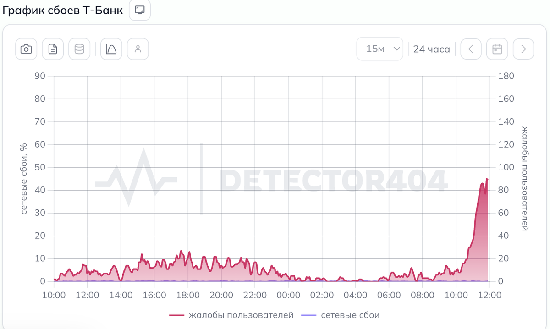Open the document report icon
550x329 pixels.
click(53, 49)
